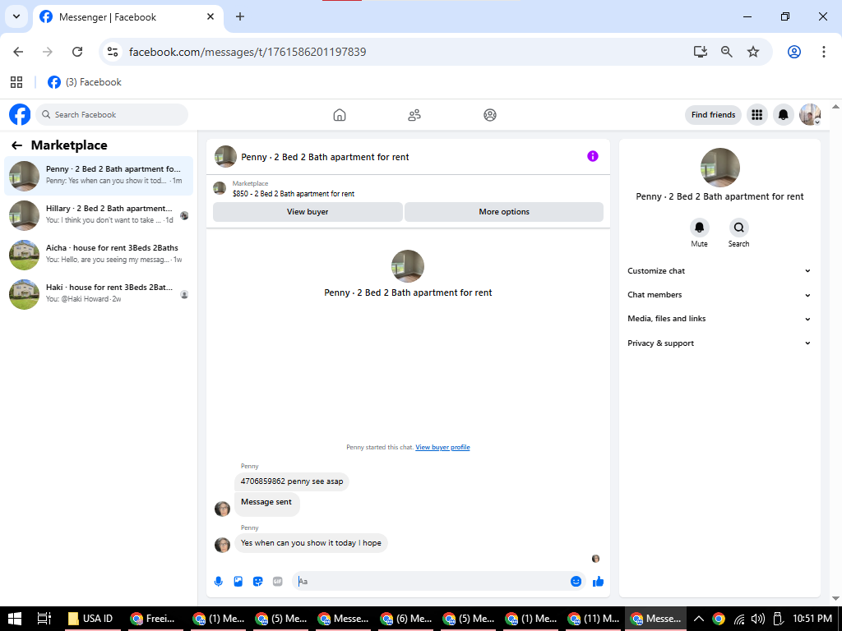This screenshot has width=842, height=631.
Task: Expand the Chat members section
Action: [x=719, y=295]
